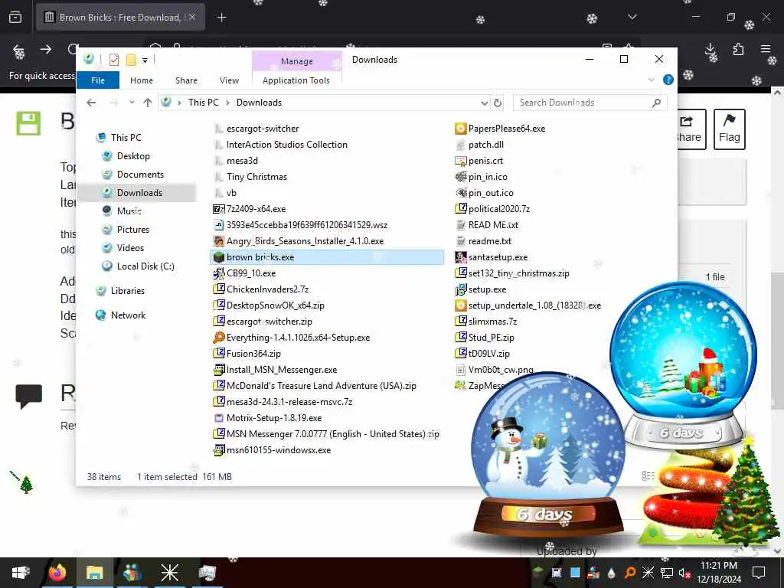Click the Everything-1.4.1.1026.x64-Setup.exe magnifier icon
The height and width of the screenshot is (588, 784).
pos(218,338)
